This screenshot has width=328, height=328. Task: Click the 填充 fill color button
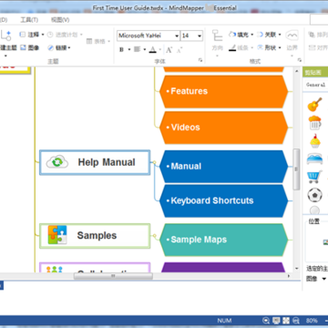pyautogui.click(x=239, y=35)
